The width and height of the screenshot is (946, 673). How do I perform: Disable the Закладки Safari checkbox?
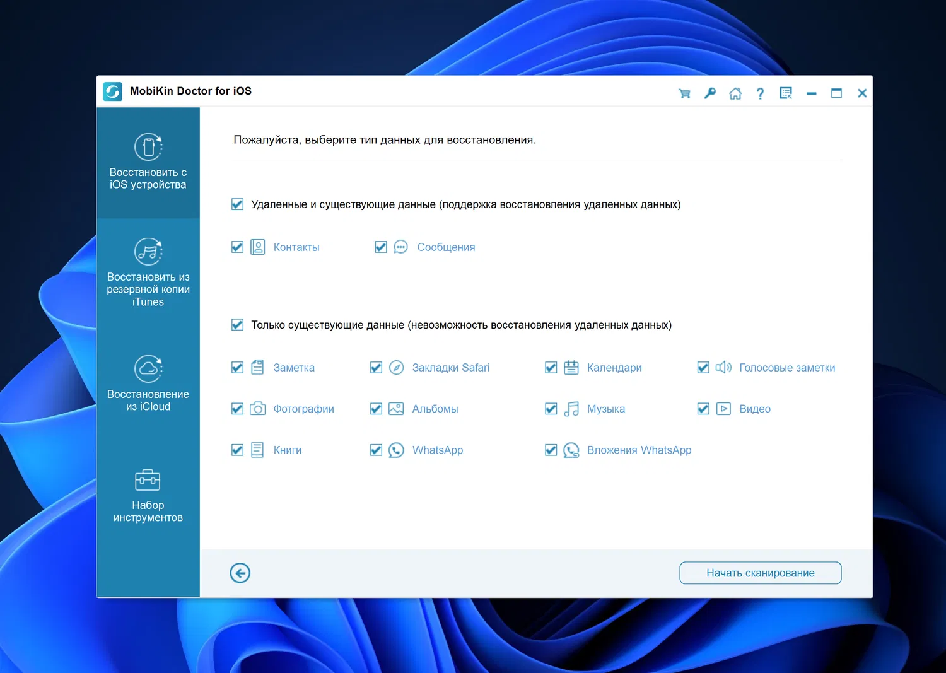pos(376,368)
